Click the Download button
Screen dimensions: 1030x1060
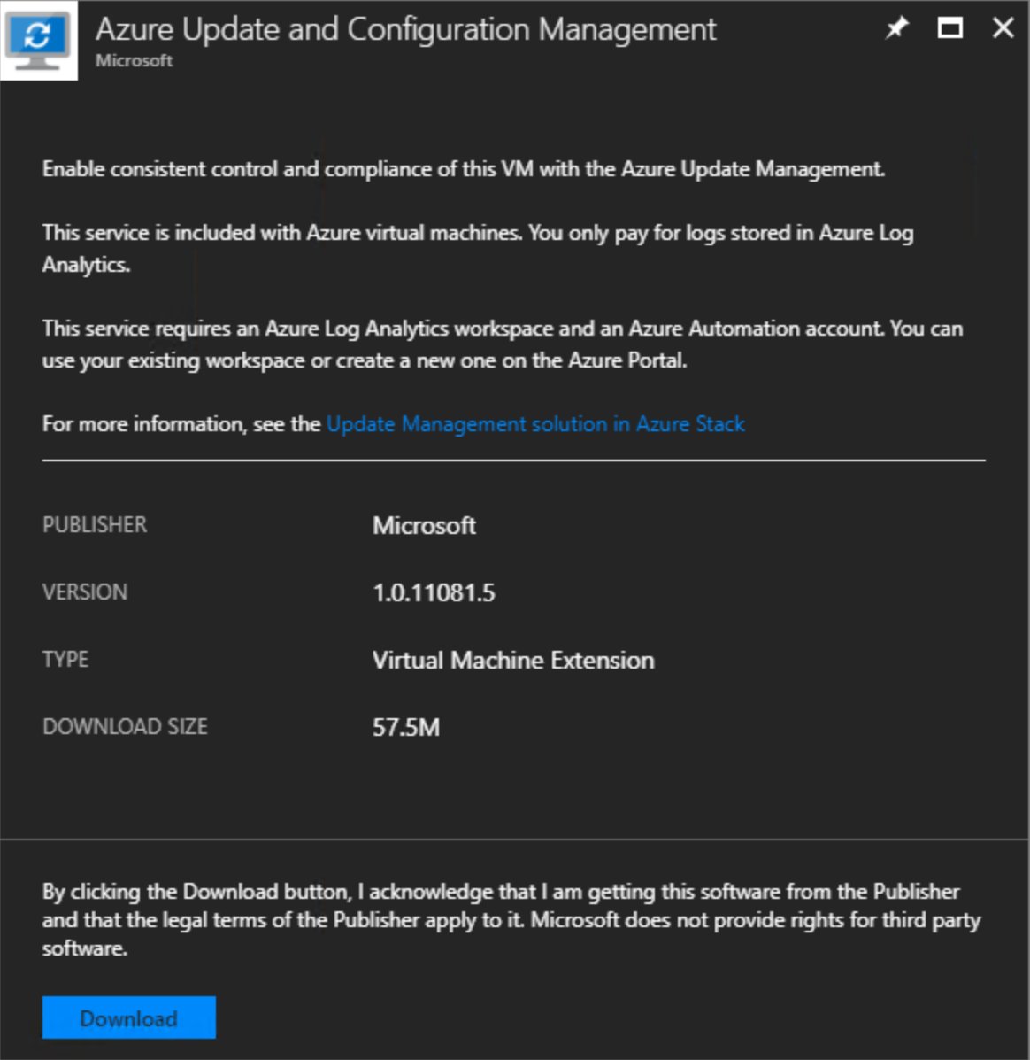point(129,1017)
